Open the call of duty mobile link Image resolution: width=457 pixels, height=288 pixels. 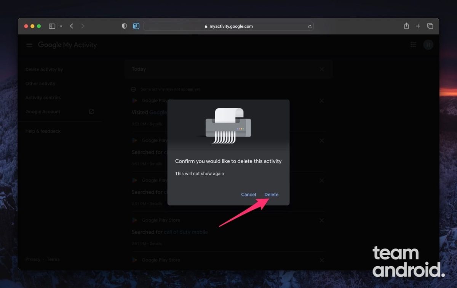[186, 232]
